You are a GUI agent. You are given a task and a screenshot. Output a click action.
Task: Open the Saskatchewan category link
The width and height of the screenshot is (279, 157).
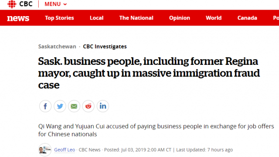(x=57, y=47)
